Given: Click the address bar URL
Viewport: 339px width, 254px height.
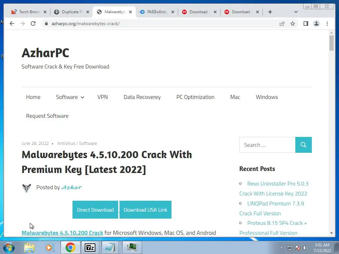Looking at the screenshot, I should pos(86,23).
